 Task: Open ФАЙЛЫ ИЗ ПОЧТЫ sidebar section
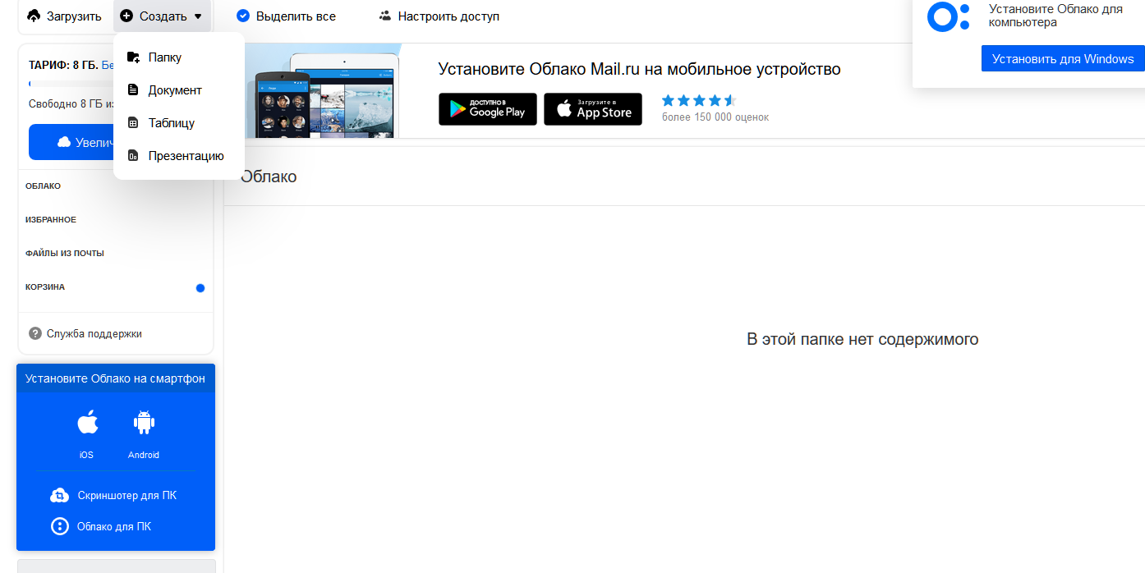(x=65, y=254)
